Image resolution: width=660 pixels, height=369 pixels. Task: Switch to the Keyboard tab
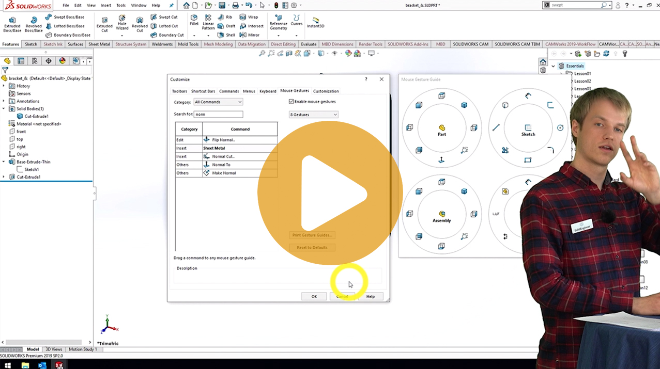(x=268, y=91)
